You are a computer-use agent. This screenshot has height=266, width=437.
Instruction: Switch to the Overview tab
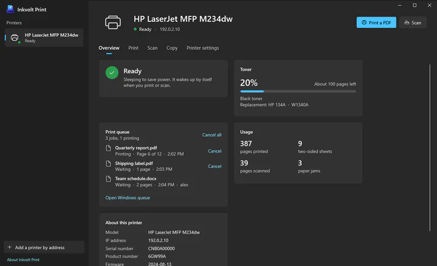[109, 48]
